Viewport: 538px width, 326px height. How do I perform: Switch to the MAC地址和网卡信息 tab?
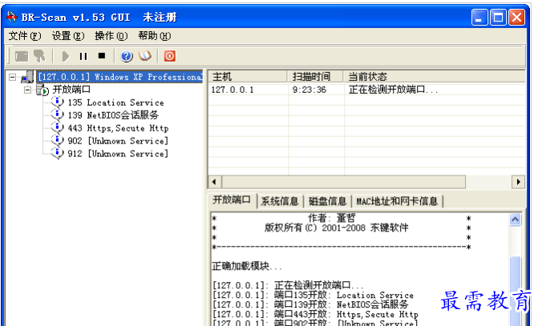[x=398, y=201]
